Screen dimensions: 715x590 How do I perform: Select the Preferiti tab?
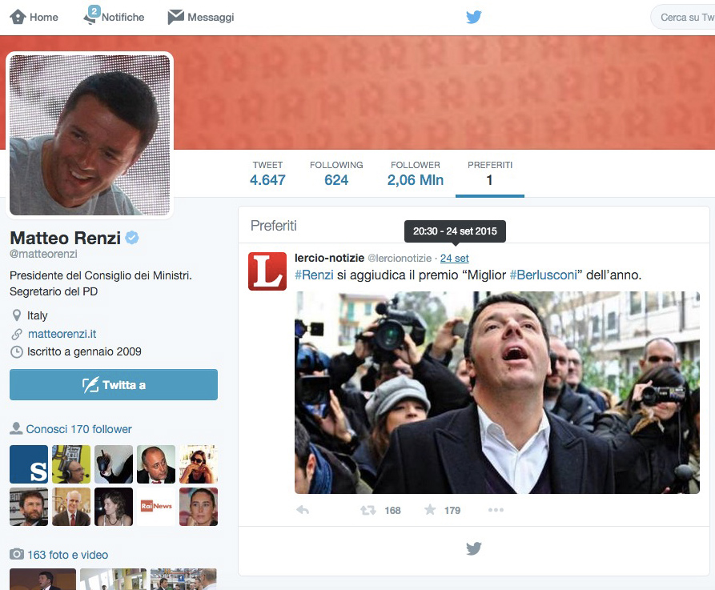[489, 173]
